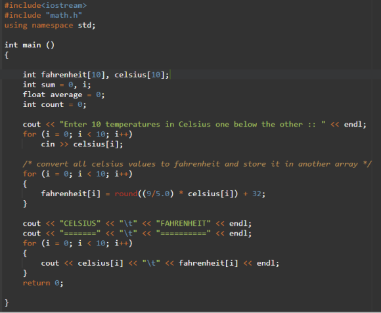Click the return 0 statement
This screenshot has height=313, width=381.
(43, 283)
